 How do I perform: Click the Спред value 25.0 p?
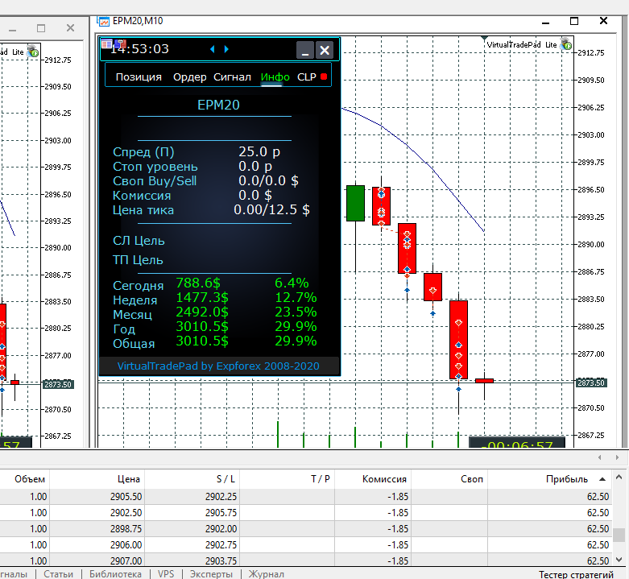(x=259, y=151)
